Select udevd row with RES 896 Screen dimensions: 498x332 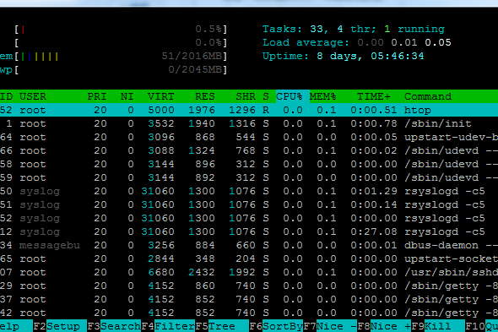pos(249,164)
